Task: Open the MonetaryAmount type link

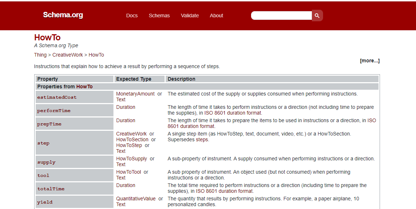Action: [135, 94]
